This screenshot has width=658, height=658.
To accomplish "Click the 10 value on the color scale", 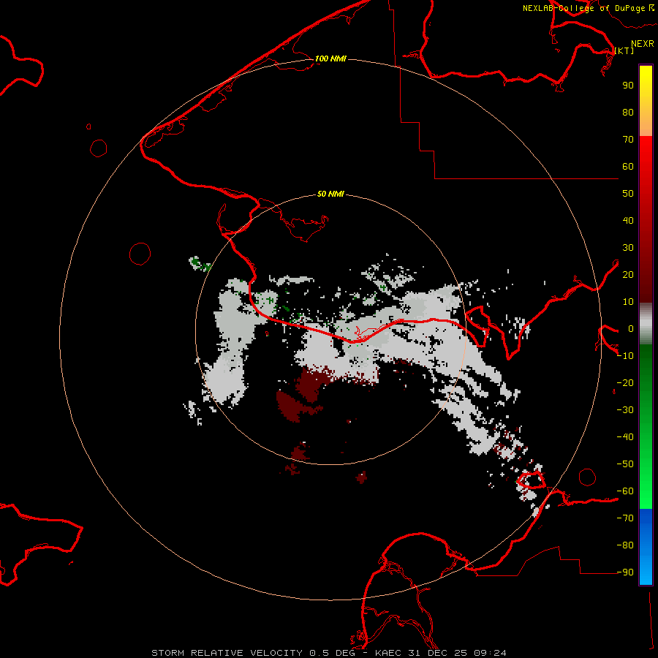I will [x=628, y=302].
